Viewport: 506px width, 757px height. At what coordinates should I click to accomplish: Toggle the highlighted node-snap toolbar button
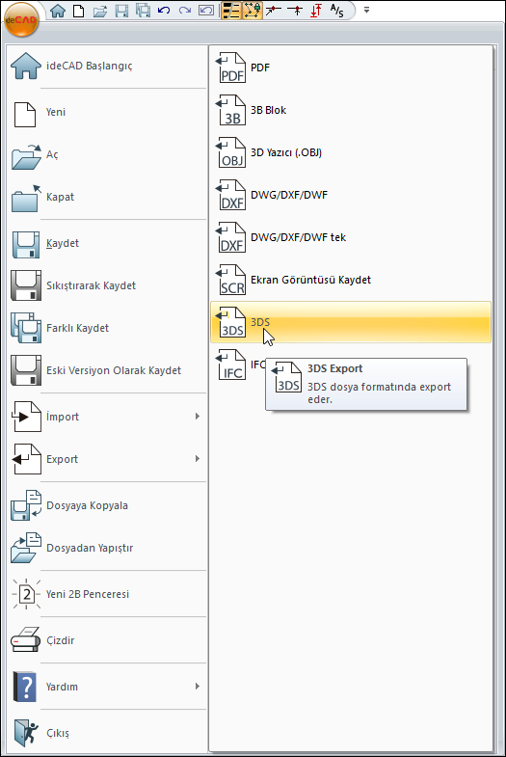click(253, 11)
